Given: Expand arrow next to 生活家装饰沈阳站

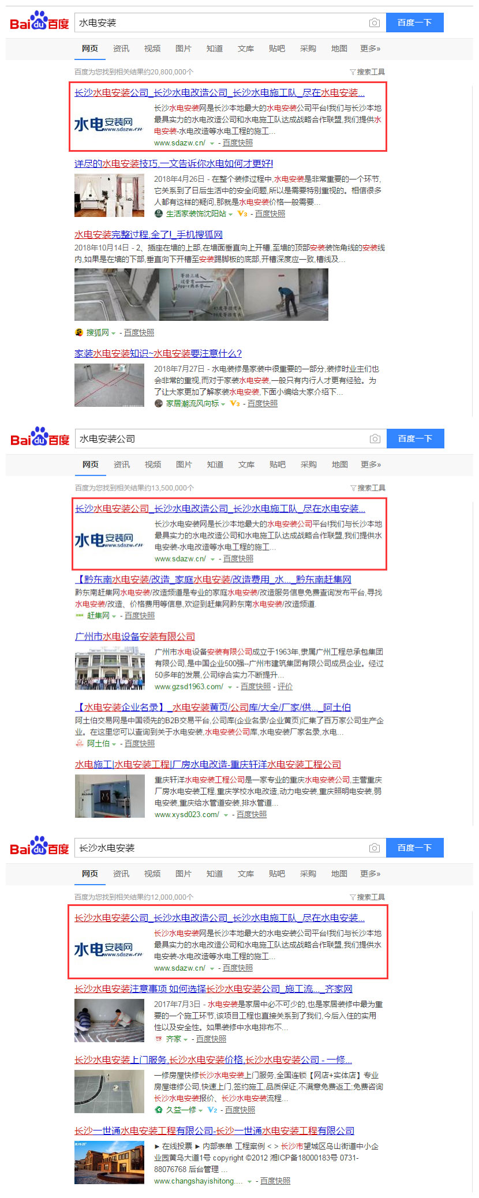Looking at the screenshot, I should [231, 214].
